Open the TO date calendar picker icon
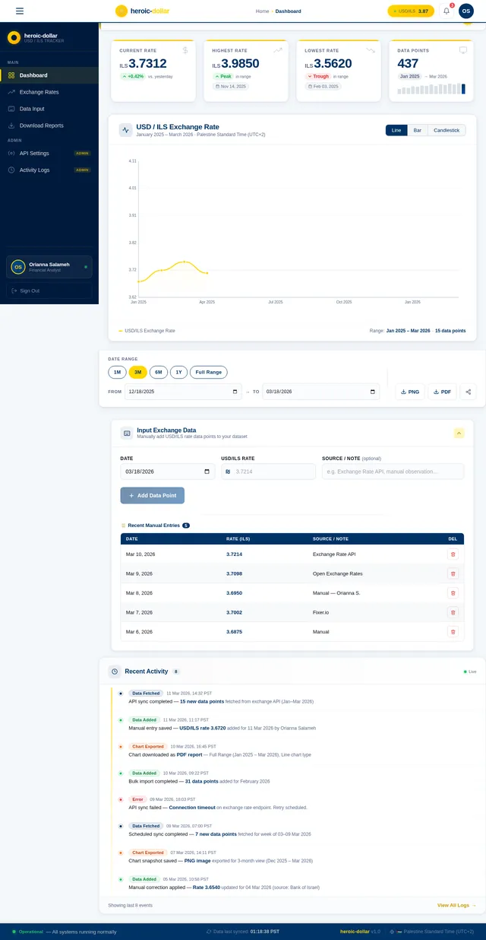The width and height of the screenshot is (486, 940). coord(372,392)
